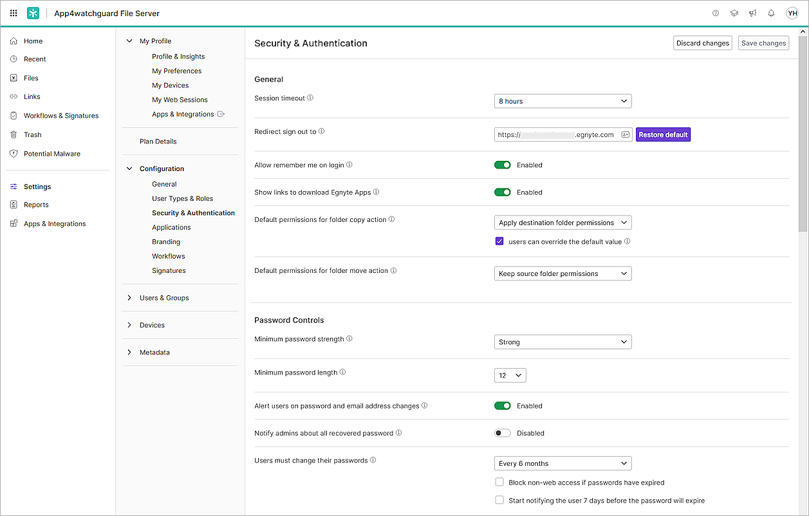The width and height of the screenshot is (809, 516).
Task: Click the Egnyte logo icon
Action: pos(33,13)
